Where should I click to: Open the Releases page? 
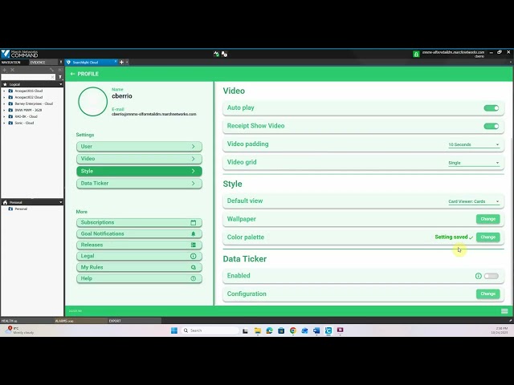(x=139, y=245)
